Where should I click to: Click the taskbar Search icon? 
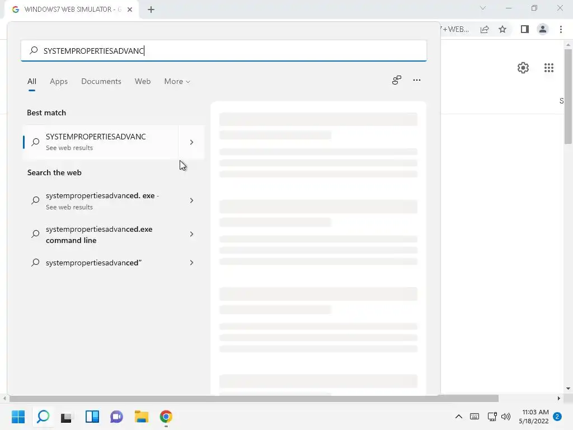tap(43, 417)
